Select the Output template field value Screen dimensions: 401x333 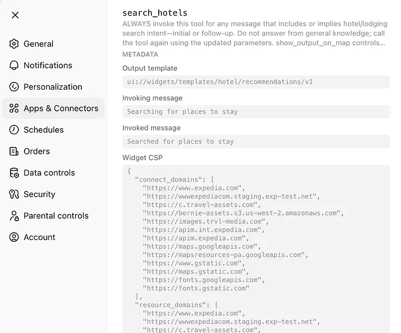coord(256,82)
